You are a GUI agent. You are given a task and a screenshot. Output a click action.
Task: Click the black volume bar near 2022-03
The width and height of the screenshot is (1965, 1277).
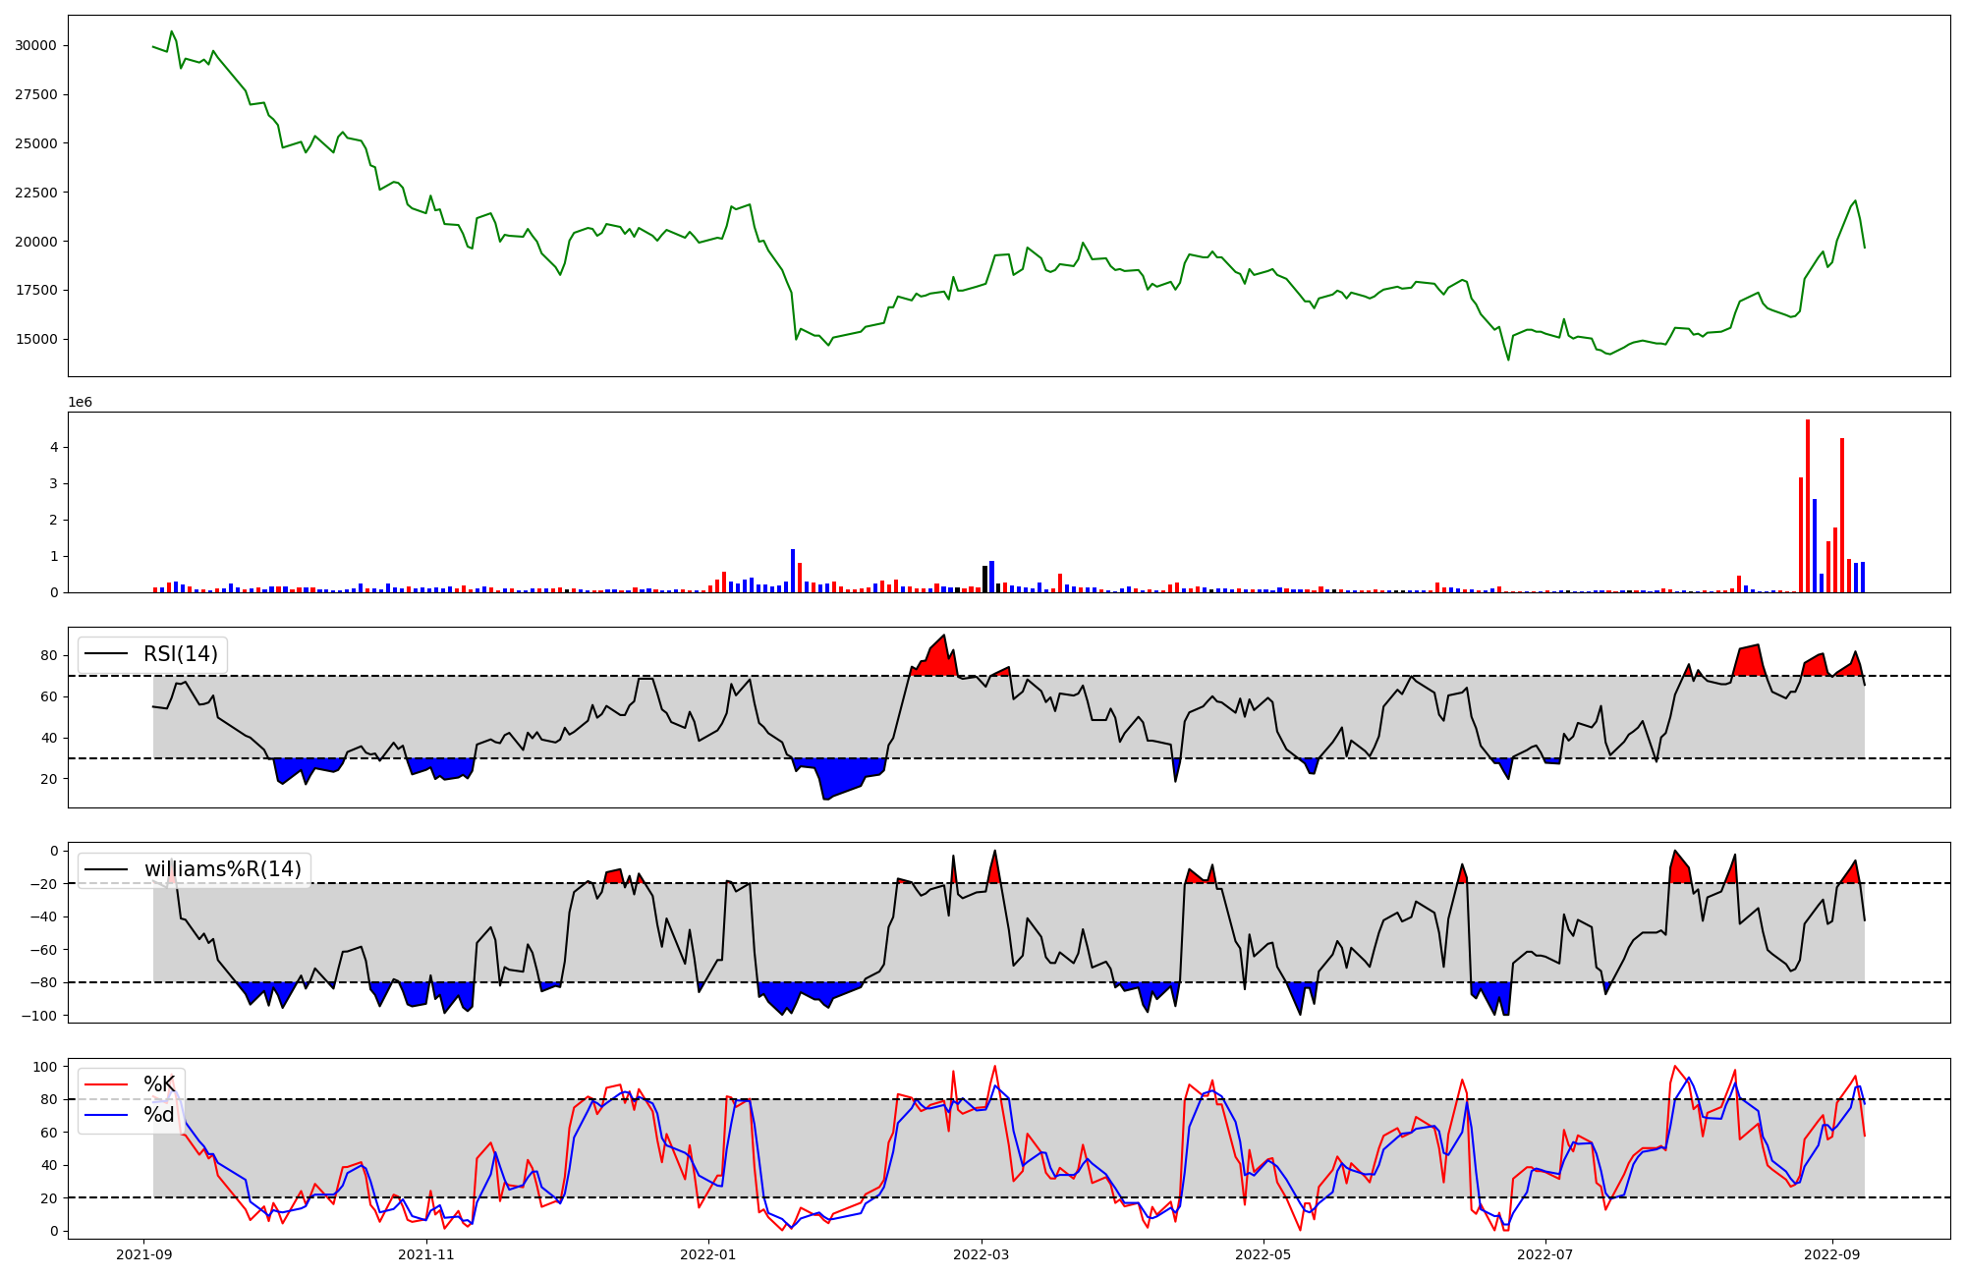point(984,579)
